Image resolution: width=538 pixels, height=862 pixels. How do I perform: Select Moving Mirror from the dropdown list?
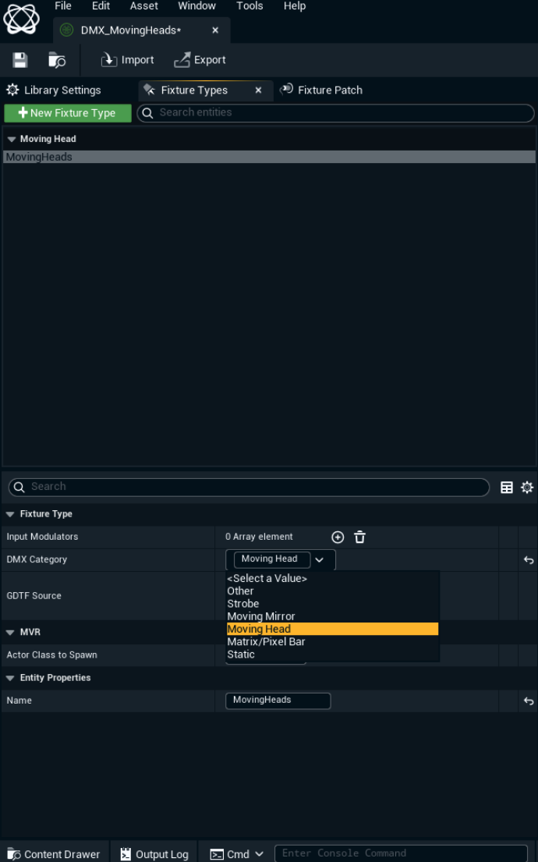[261, 616]
